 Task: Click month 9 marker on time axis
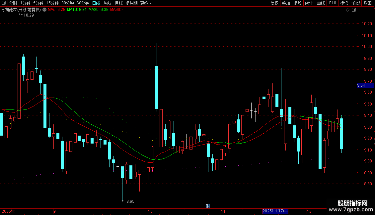[54, 211]
